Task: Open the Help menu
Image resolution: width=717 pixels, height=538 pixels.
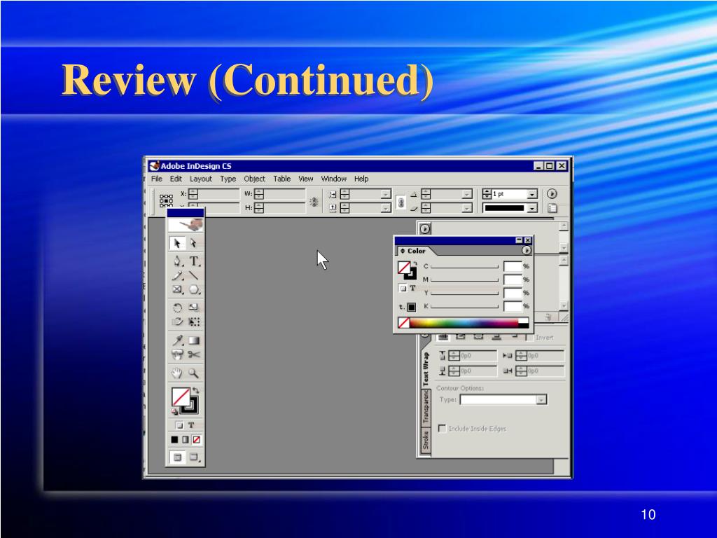Action: (361, 179)
